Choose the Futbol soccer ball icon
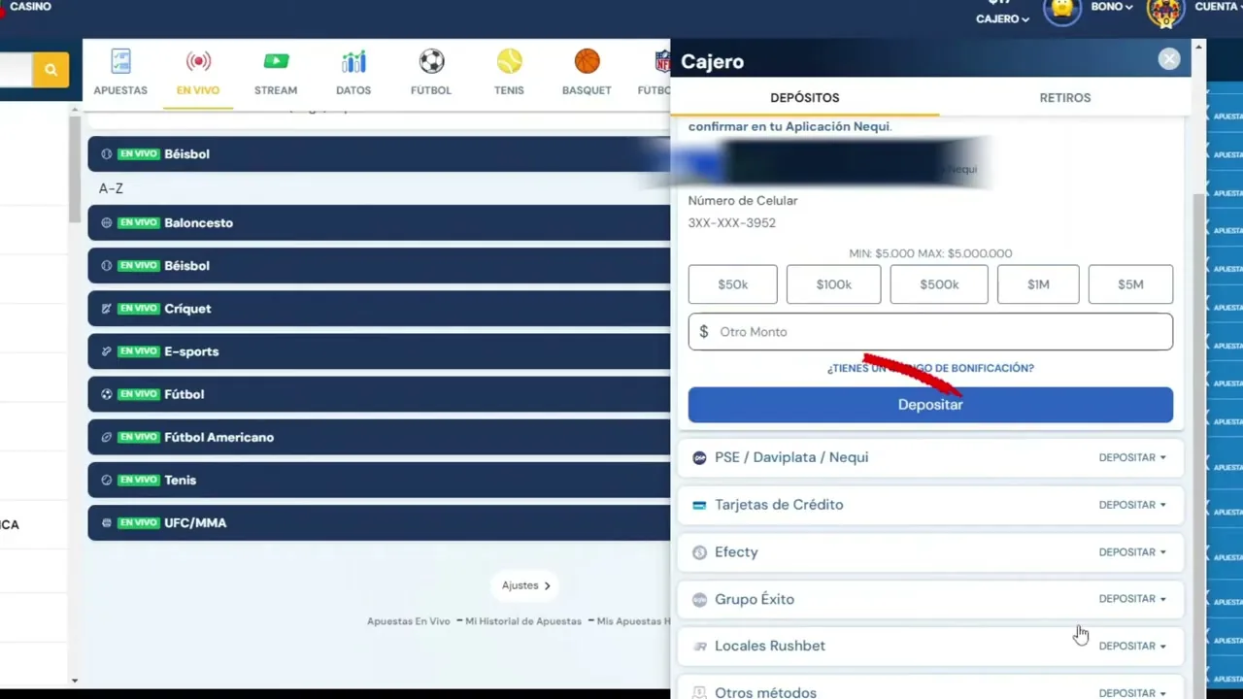 431,61
